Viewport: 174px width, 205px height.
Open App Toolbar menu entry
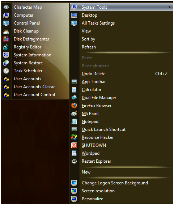(122, 82)
